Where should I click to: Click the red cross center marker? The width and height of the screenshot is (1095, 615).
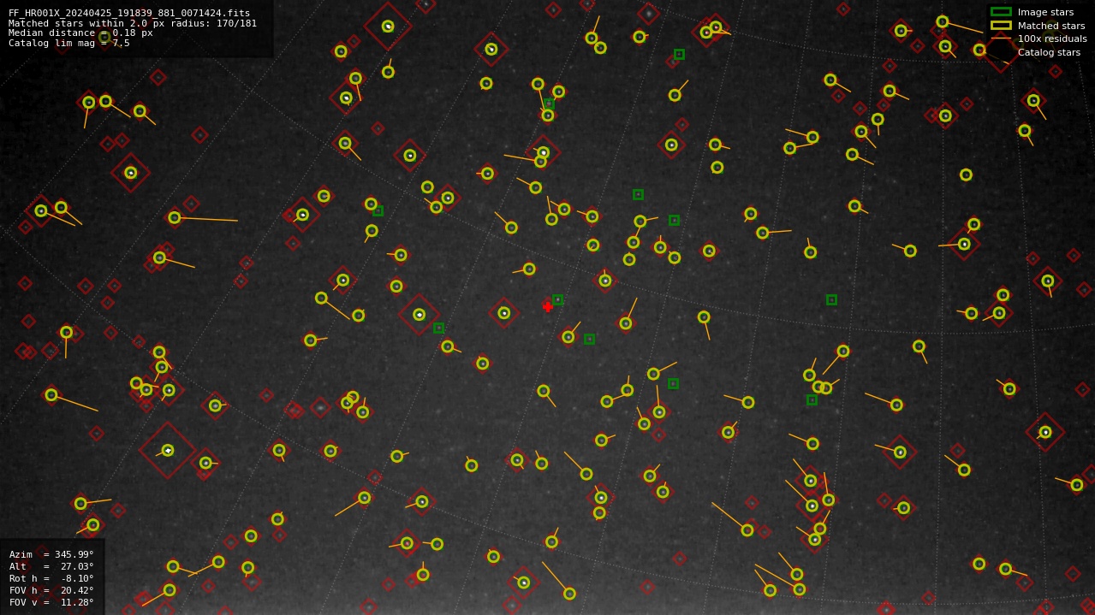(x=548, y=306)
